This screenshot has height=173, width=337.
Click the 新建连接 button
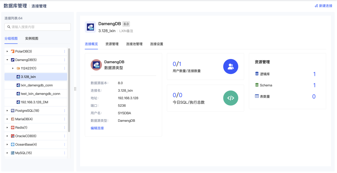pyautogui.click(x=324, y=6)
